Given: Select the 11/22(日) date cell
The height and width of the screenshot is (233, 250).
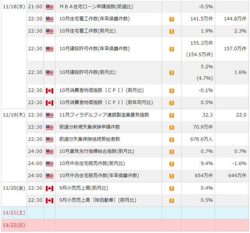Looking at the screenshot, I should coord(14,225).
